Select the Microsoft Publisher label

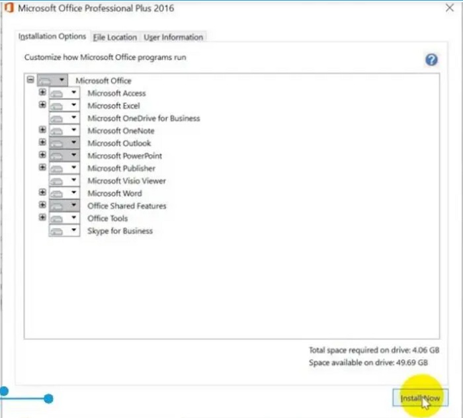click(x=121, y=168)
